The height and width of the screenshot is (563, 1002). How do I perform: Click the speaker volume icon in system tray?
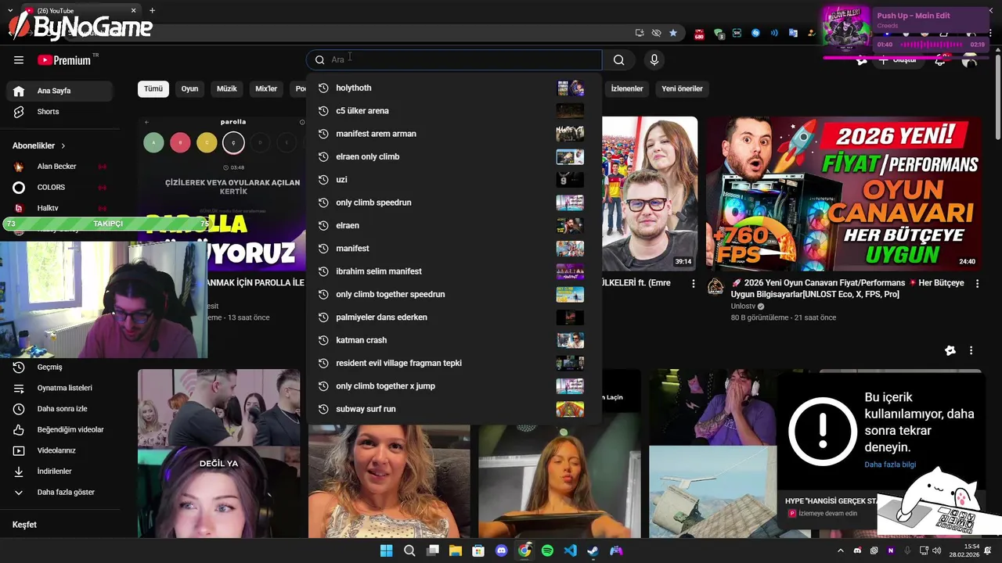[937, 550]
